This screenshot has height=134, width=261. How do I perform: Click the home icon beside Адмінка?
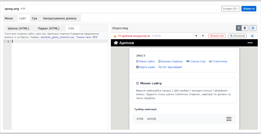[x=116, y=43]
